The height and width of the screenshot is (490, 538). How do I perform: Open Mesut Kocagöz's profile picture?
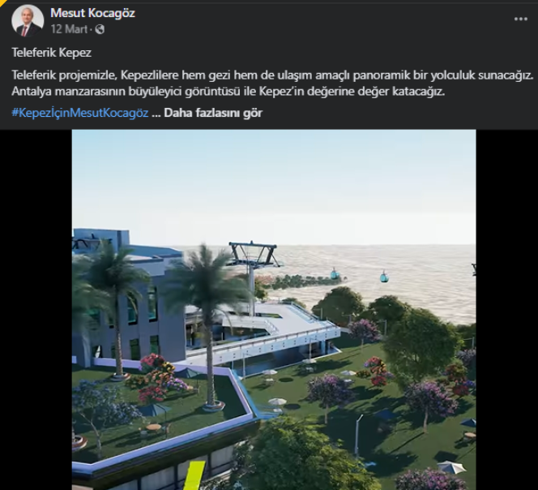pyautogui.click(x=28, y=21)
